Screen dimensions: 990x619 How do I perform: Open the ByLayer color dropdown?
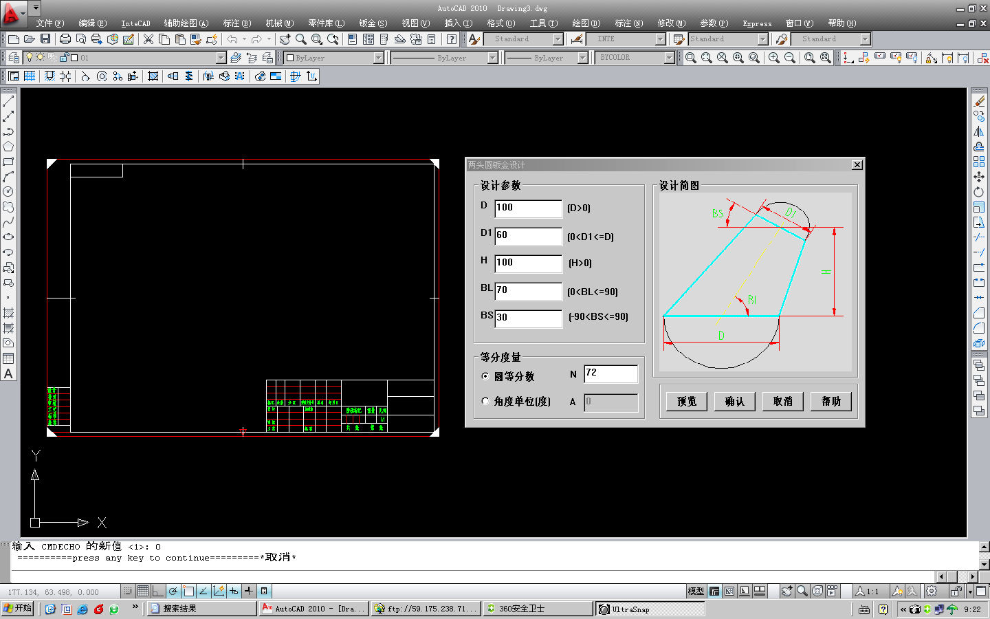click(378, 58)
